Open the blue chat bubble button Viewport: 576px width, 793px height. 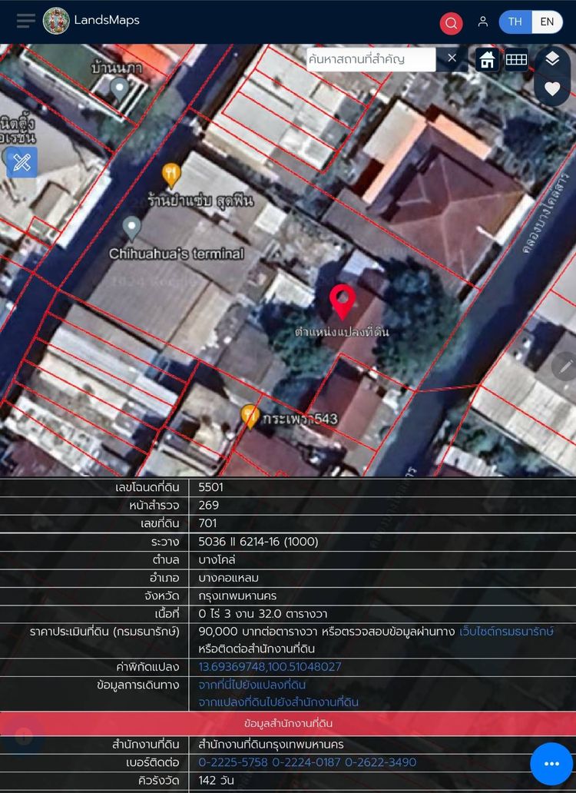[x=551, y=764]
